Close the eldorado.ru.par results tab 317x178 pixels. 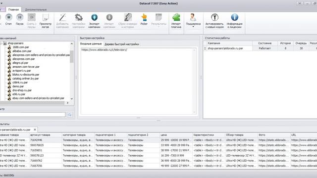click(x=35, y=130)
